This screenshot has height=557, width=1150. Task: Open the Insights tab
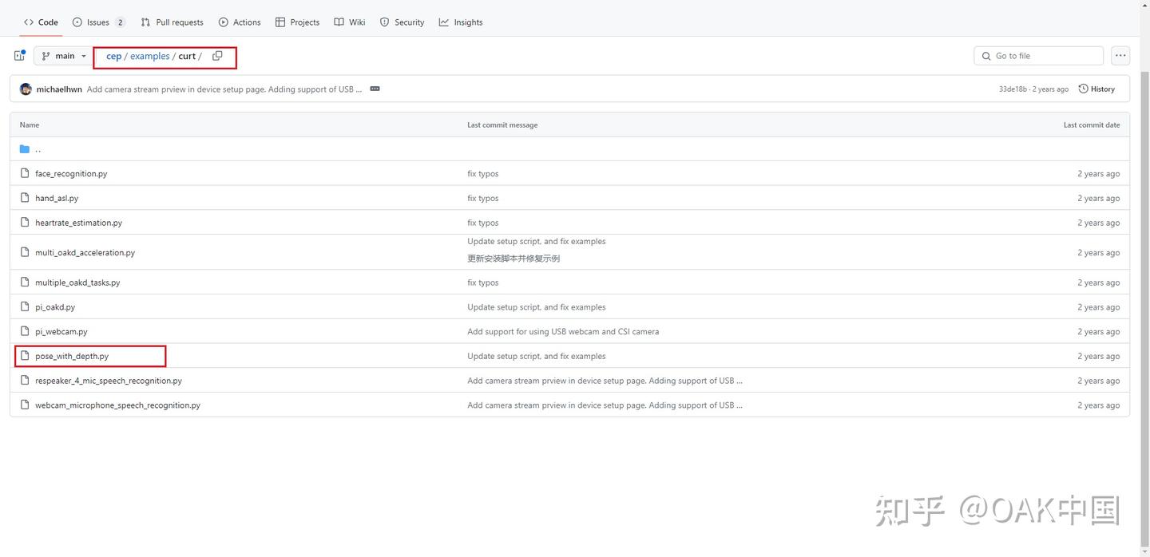(461, 22)
